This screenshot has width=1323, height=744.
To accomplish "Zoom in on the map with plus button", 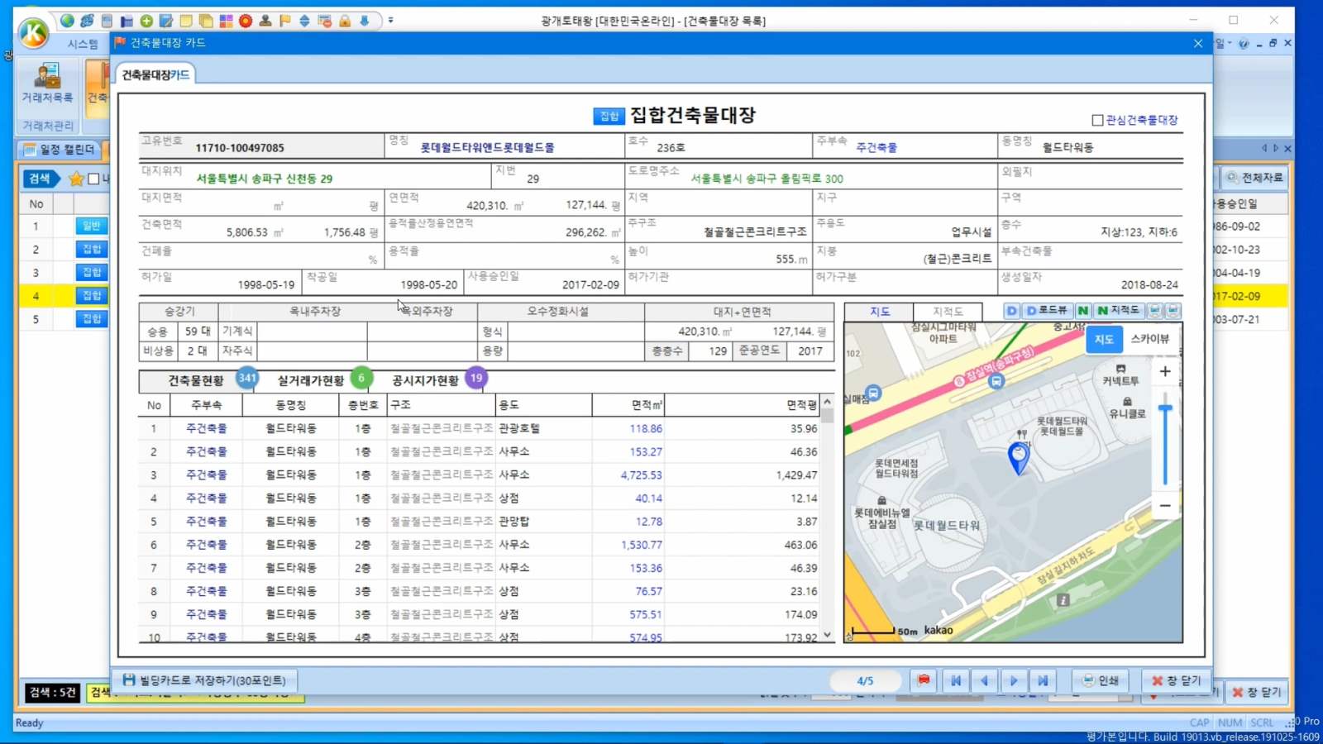I will point(1164,372).
